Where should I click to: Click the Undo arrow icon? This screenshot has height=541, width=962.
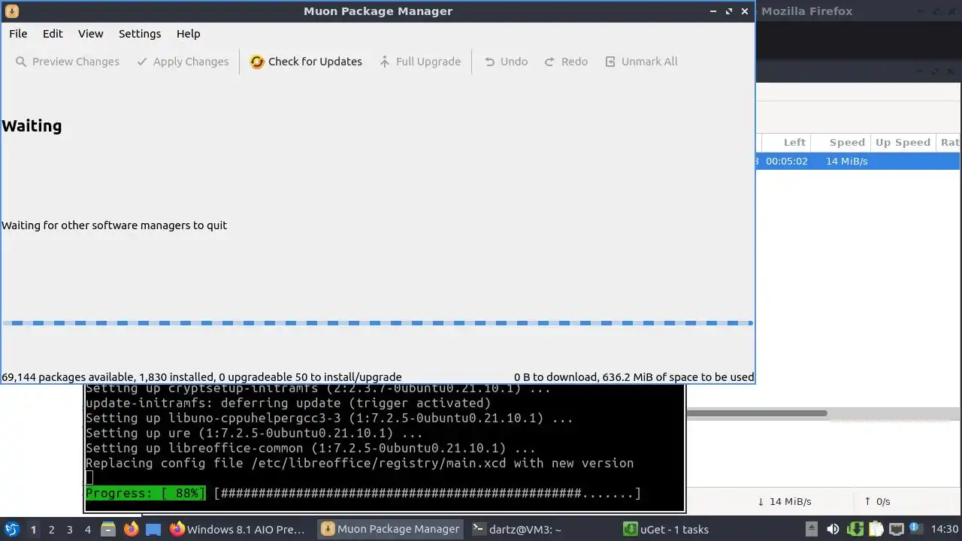point(490,62)
